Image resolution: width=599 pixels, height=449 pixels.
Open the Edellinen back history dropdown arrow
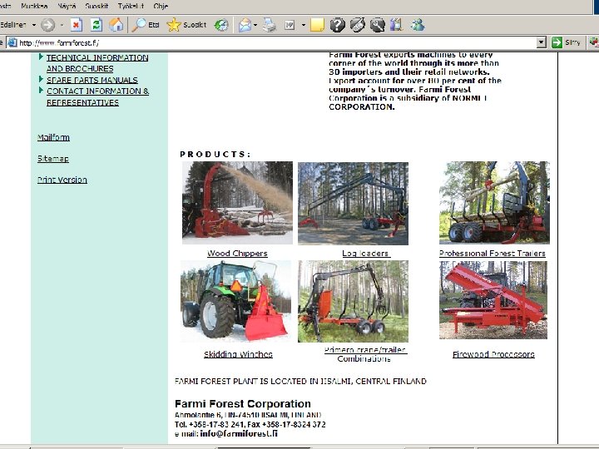coord(34,25)
